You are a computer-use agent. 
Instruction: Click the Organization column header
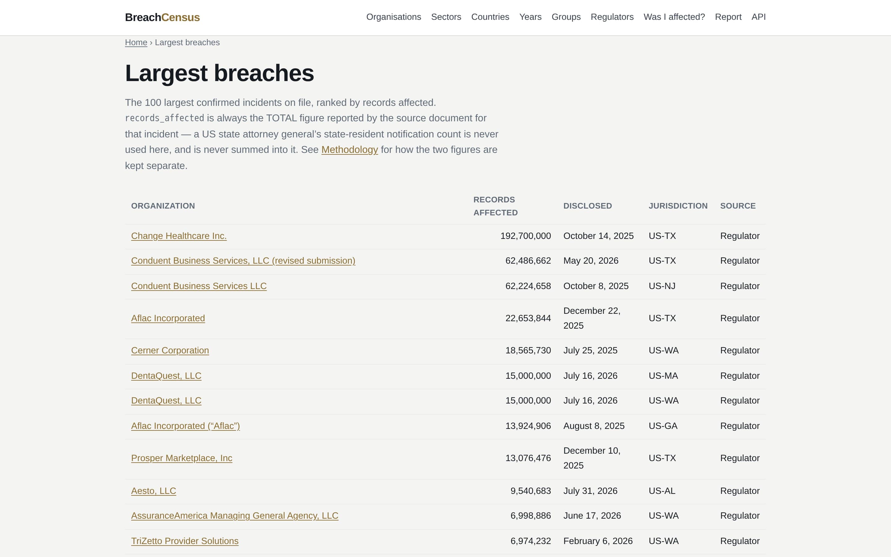(163, 206)
